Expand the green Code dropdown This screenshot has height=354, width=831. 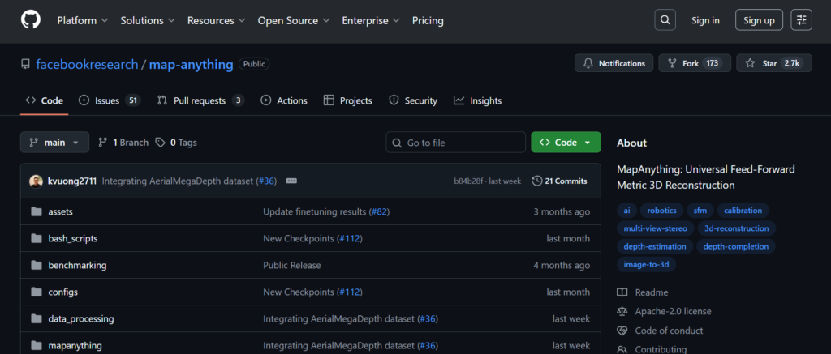tap(566, 143)
